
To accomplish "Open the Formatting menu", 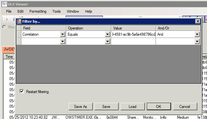I will [x=38, y=11].
